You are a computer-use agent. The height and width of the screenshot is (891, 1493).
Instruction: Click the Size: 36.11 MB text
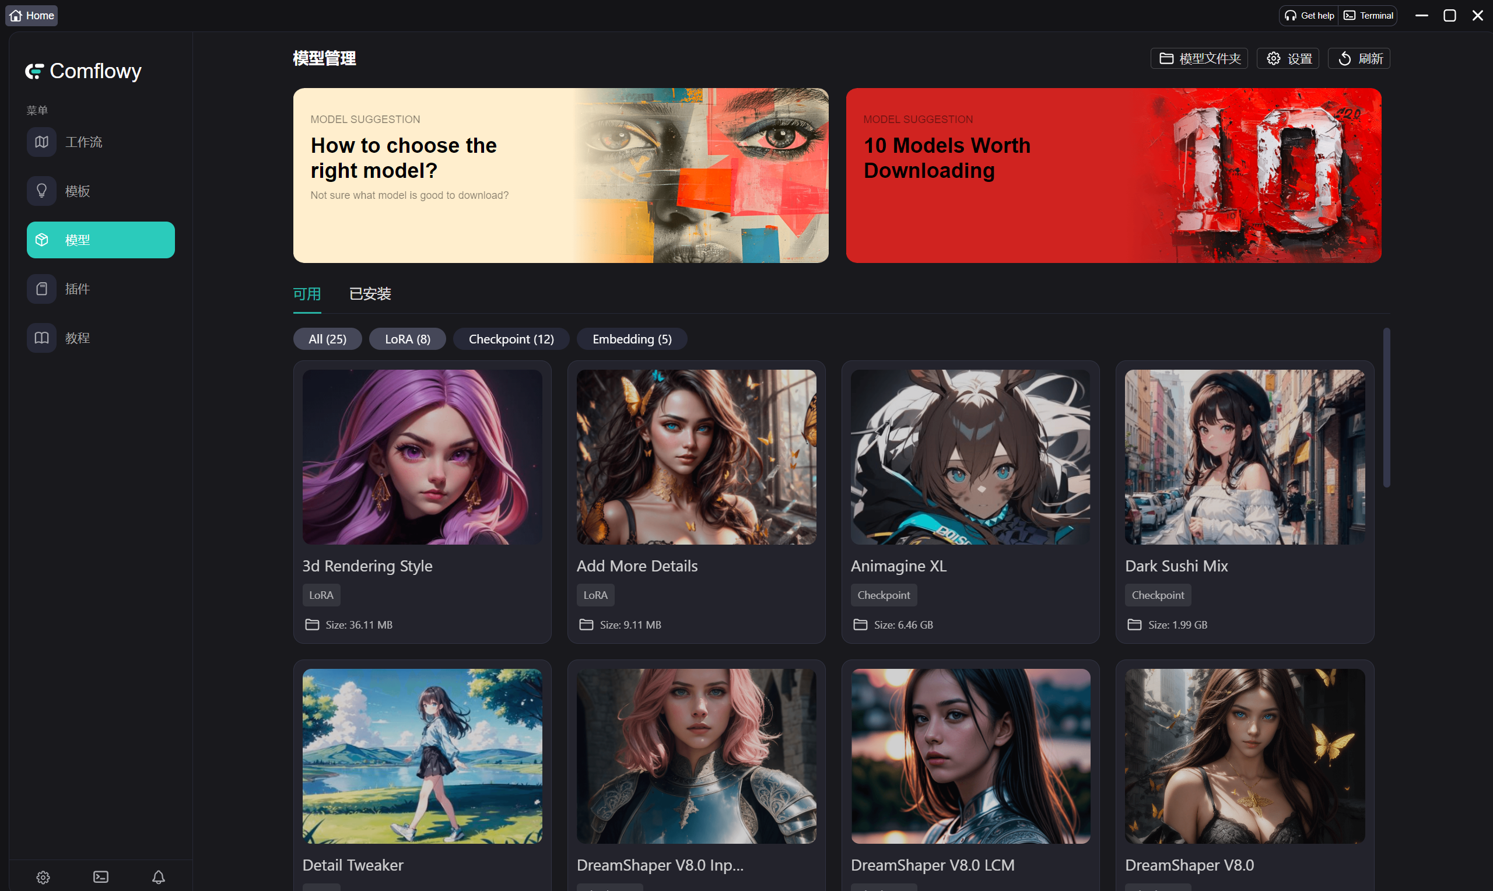[359, 625]
